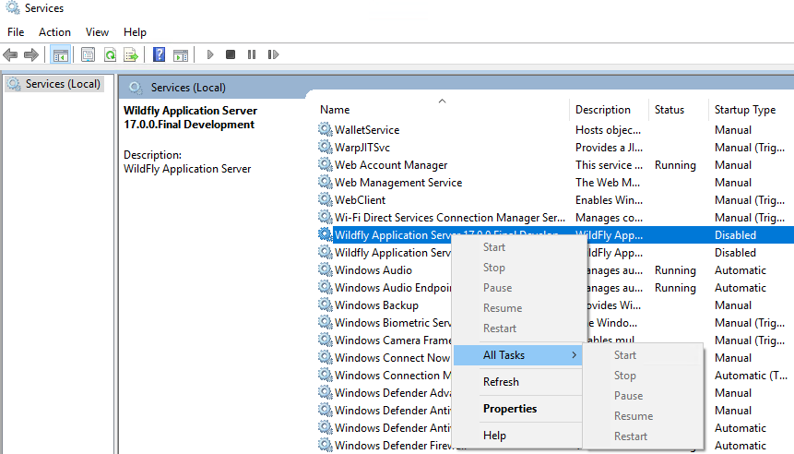Image resolution: width=794 pixels, height=454 pixels.
Task: Open the Action menu
Action: [x=54, y=32]
